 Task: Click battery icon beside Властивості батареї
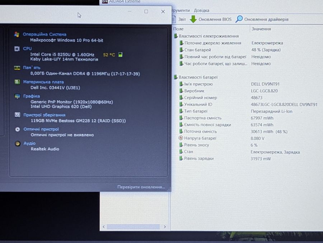[175, 77]
